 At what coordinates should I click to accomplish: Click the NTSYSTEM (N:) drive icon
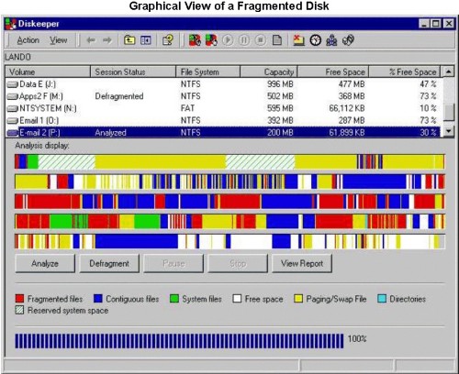click(x=13, y=109)
